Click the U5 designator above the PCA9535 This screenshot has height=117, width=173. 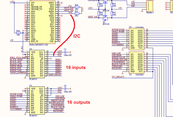click(x=31, y=85)
